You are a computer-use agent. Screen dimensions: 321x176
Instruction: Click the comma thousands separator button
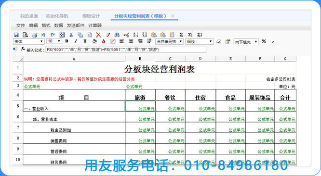[273, 42]
